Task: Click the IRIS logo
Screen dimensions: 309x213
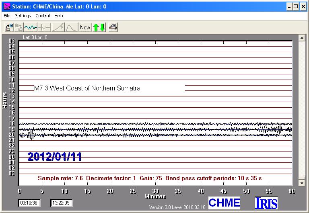Action: (x=266, y=203)
